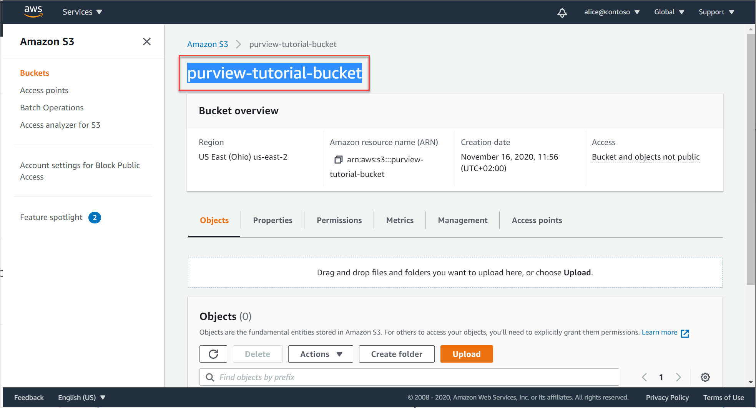Click the Upload button
Viewport: 756px width, 408px height.
[x=466, y=354]
